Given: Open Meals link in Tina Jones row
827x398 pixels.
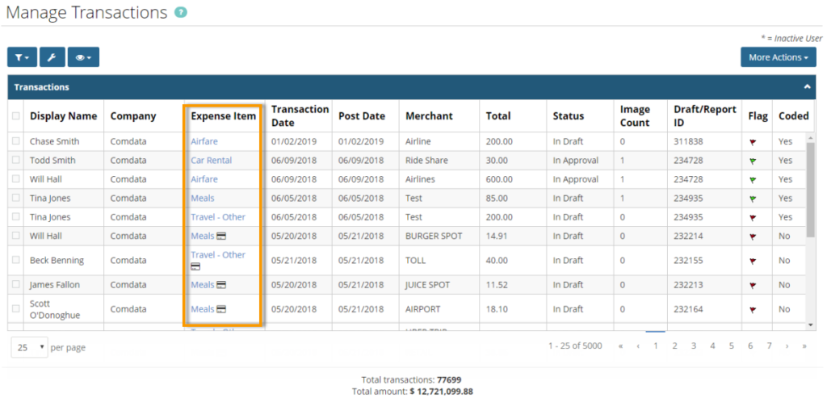Looking at the screenshot, I should coord(203,199).
